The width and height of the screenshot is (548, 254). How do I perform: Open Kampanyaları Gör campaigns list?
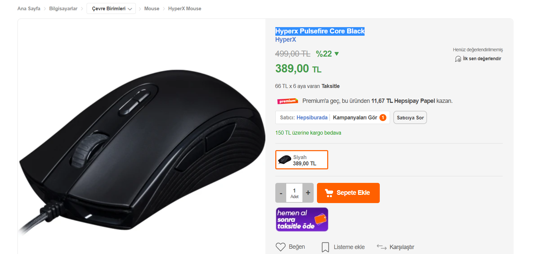[355, 117]
